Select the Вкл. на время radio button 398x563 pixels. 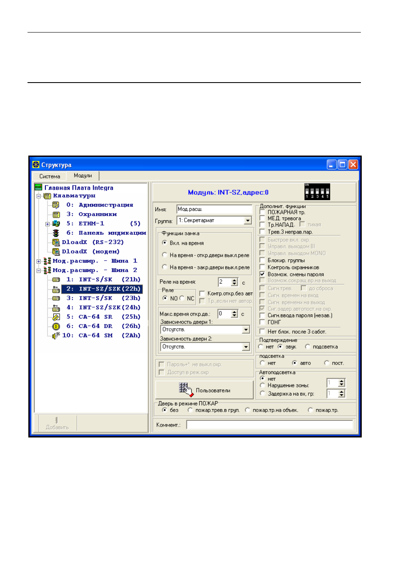click(x=165, y=243)
